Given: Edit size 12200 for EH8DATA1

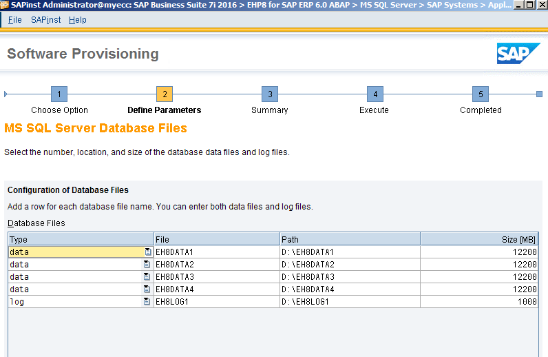Looking at the screenshot, I should 479,252.
